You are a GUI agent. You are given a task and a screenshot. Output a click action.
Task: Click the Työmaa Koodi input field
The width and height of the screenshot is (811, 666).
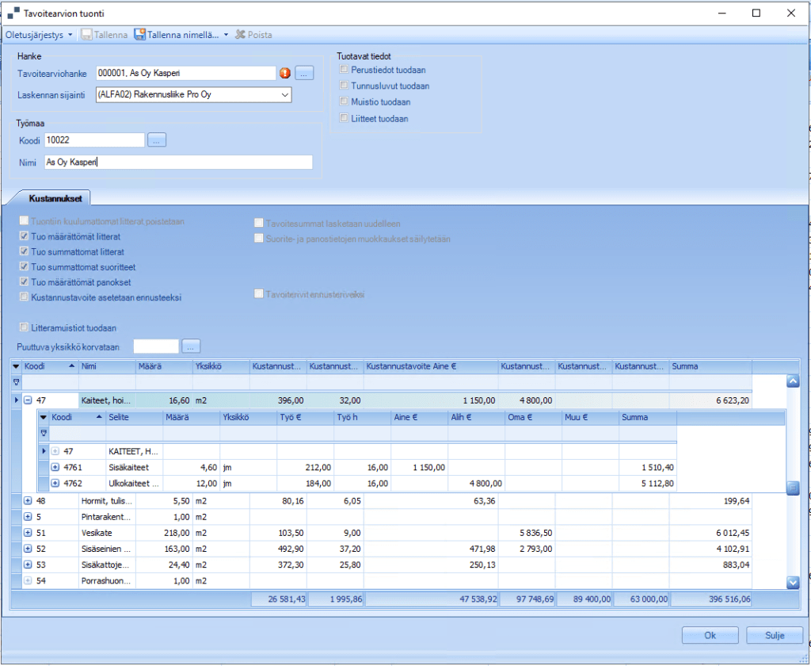click(x=94, y=140)
